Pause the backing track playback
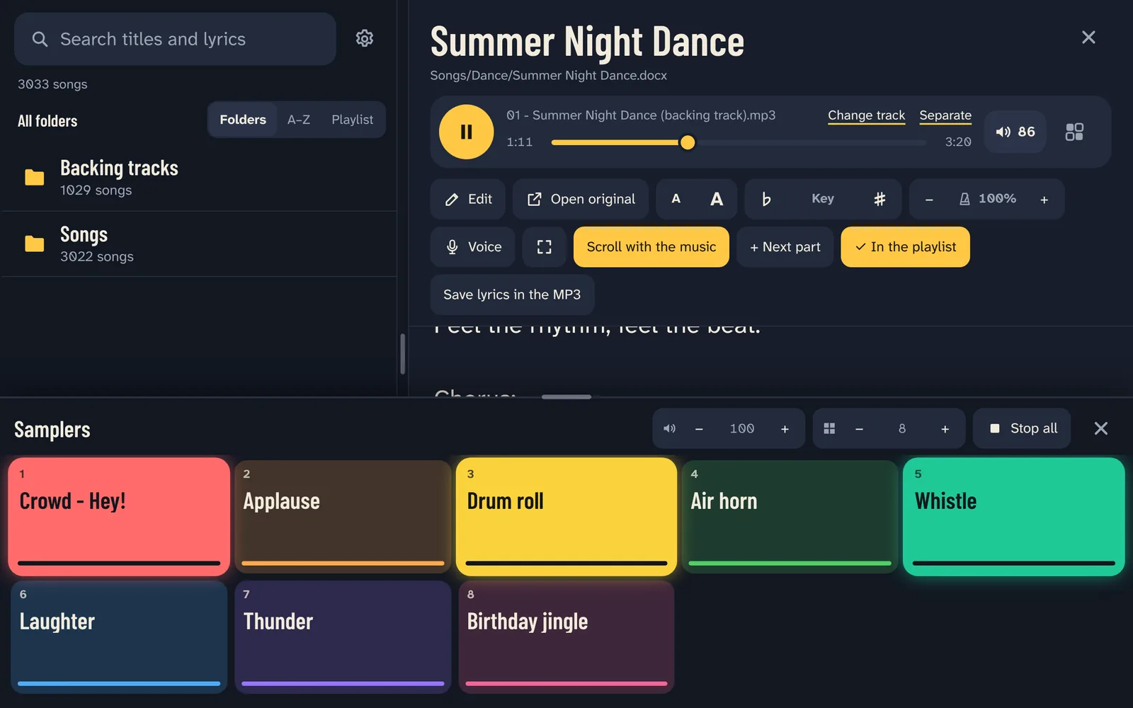Screen dimensions: 1133x708 point(466,132)
